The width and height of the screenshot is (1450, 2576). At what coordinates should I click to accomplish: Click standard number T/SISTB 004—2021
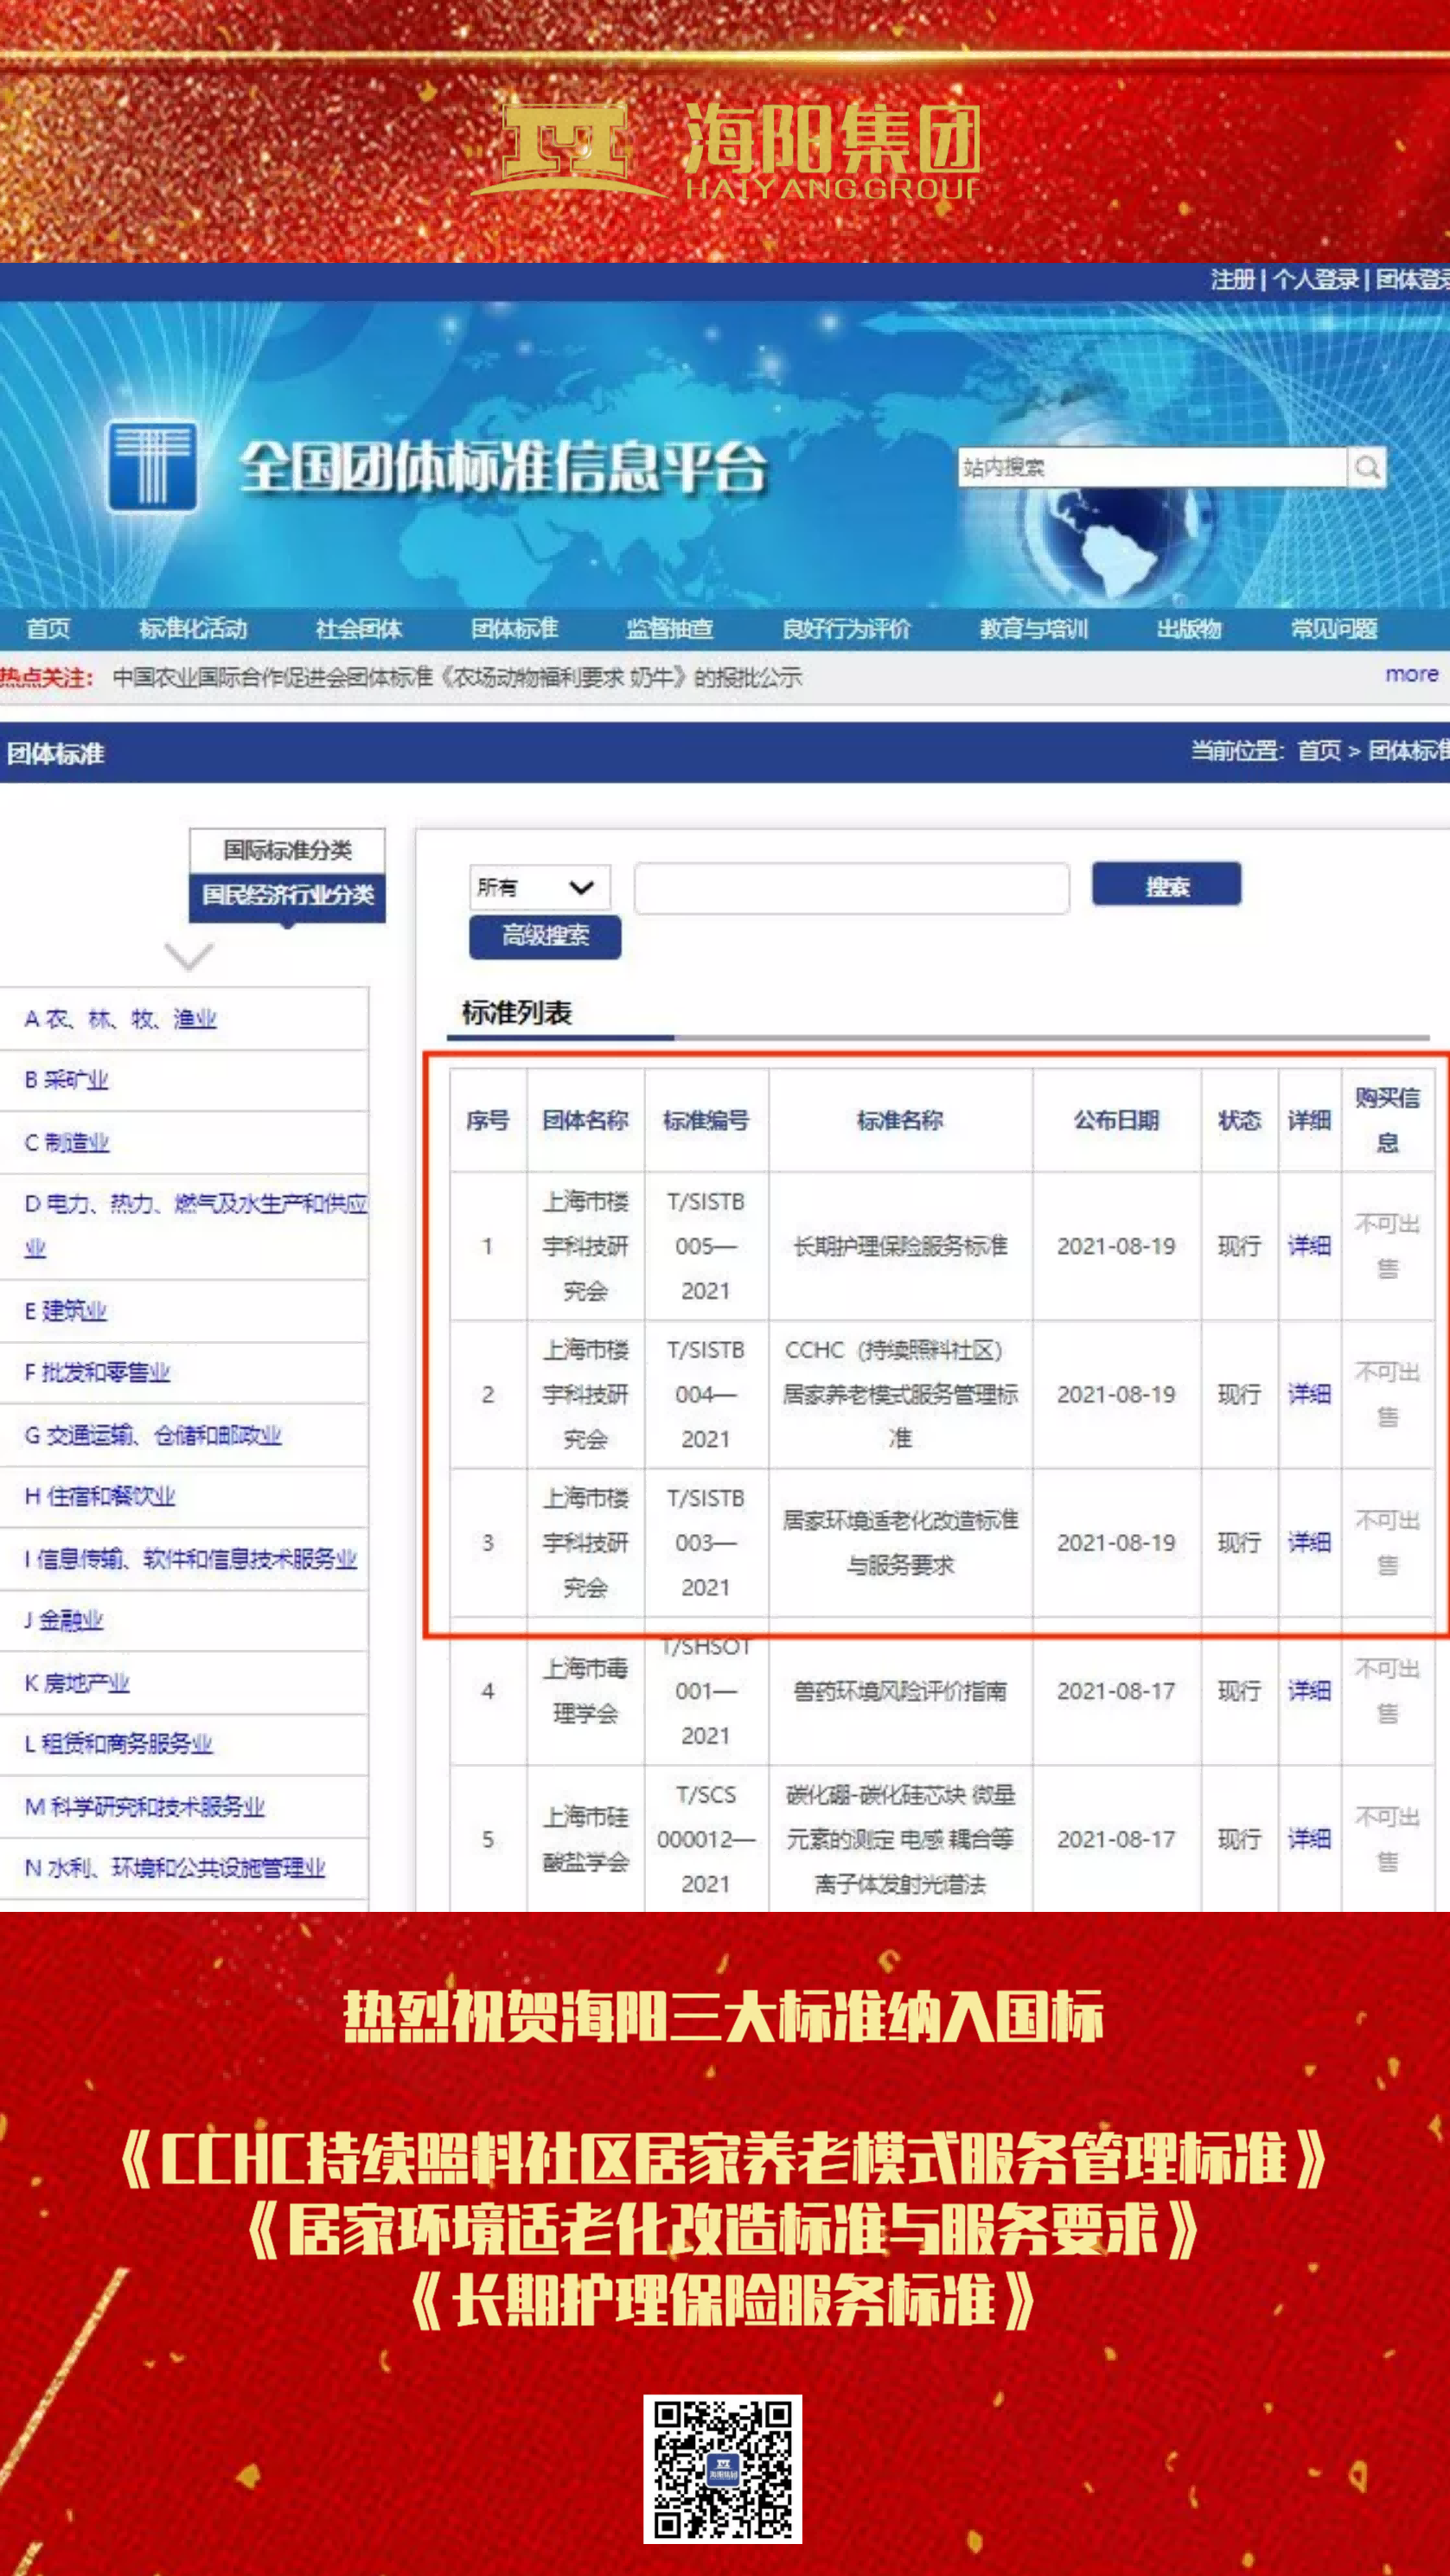coord(706,1394)
